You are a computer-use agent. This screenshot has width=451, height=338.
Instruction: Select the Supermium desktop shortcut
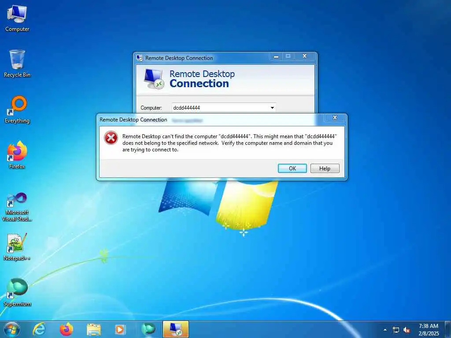pyautogui.click(x=17, y=293)
